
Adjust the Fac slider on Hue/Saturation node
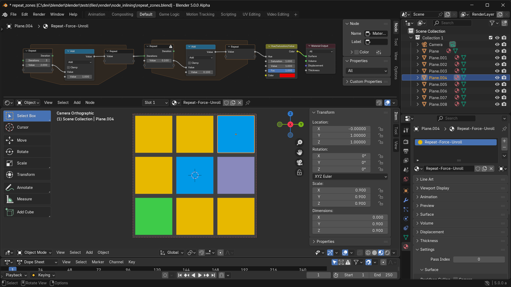282,71
